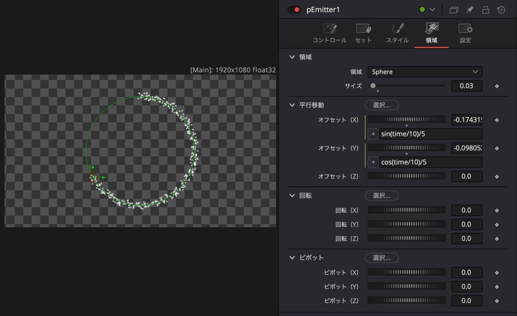Image resolution: width=517 pixels, height=316 pixels.
Task: Lock the pEmitter1 node controls
Action: pos(486,9)
